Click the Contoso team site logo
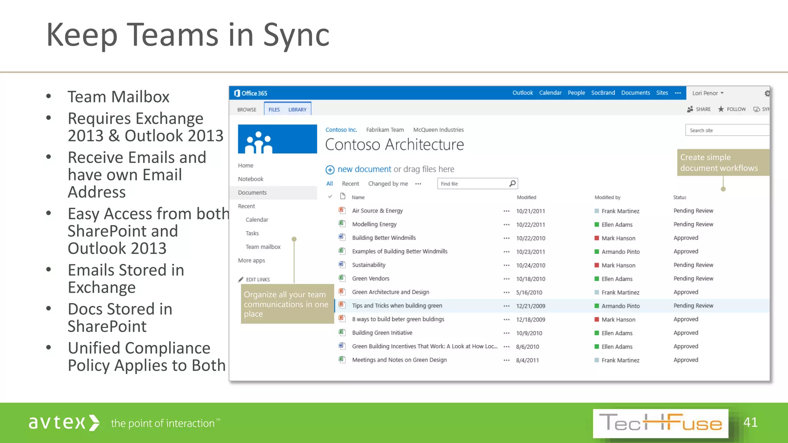This screenshot has height=443, width=788. click(x=277, y=139)
